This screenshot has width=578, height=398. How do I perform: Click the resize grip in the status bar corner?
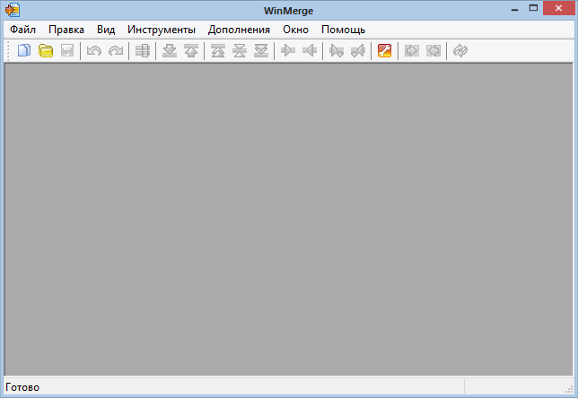(569, 389)
